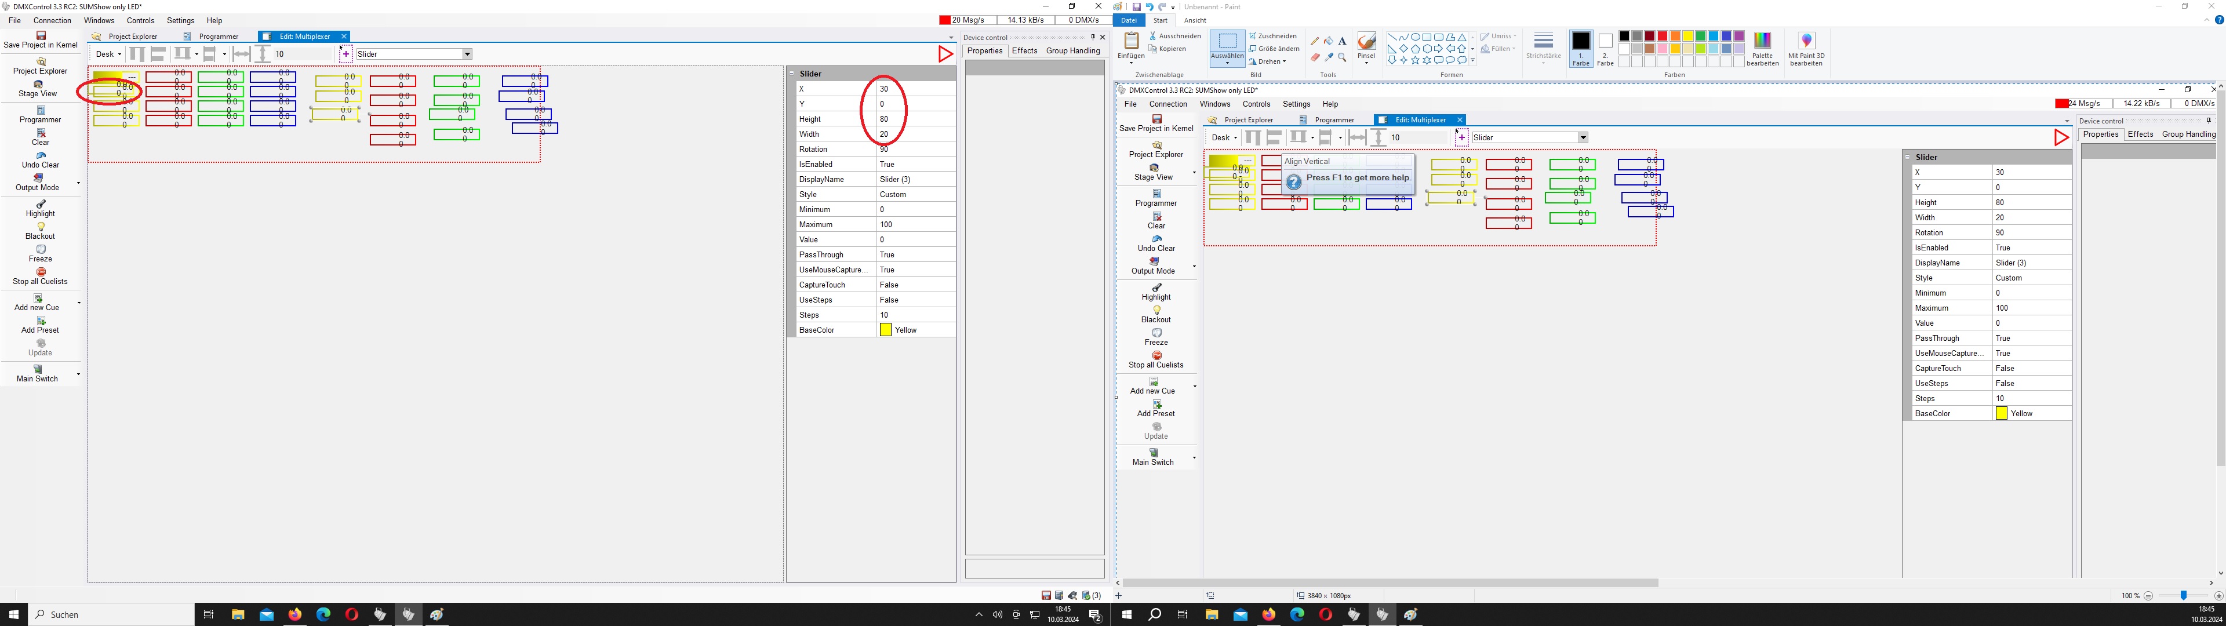The width and height of the screenshot is (2226, 626).
Task: Click Save Project in Kernel icon in DMXControl app
Action: pos(41,37)
